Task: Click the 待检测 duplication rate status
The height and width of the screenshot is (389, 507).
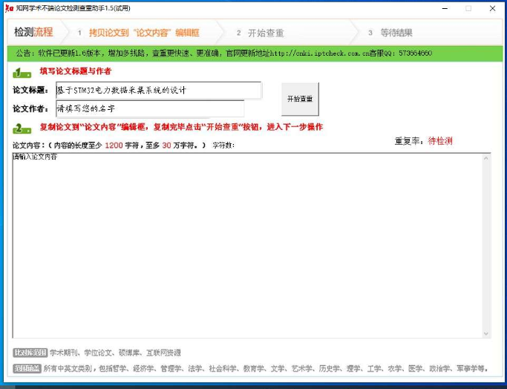Action: 440,141
